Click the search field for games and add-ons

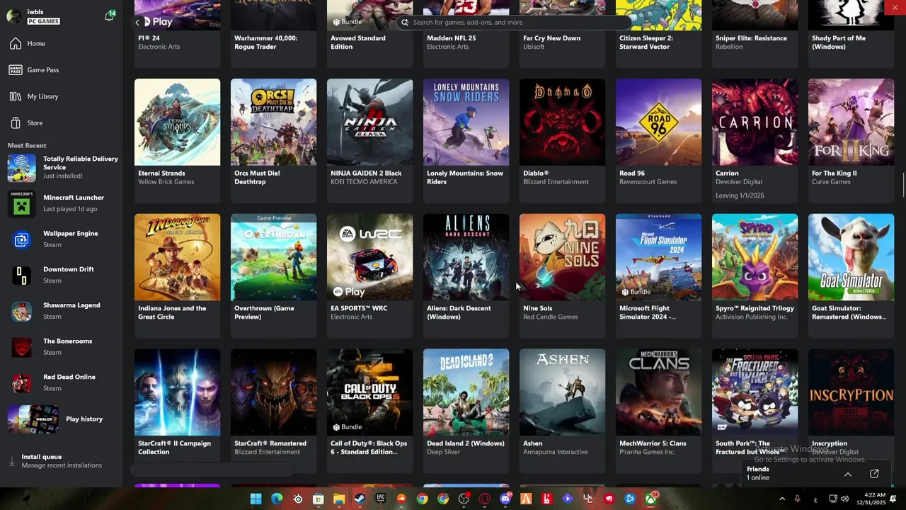(513, 22)
